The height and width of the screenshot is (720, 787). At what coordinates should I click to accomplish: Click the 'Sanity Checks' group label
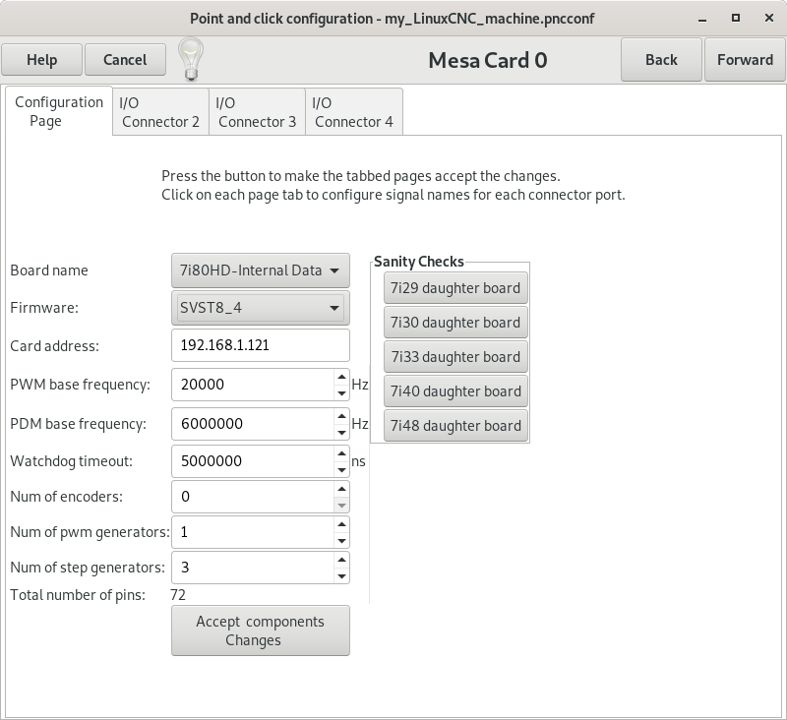pos(419,262)
